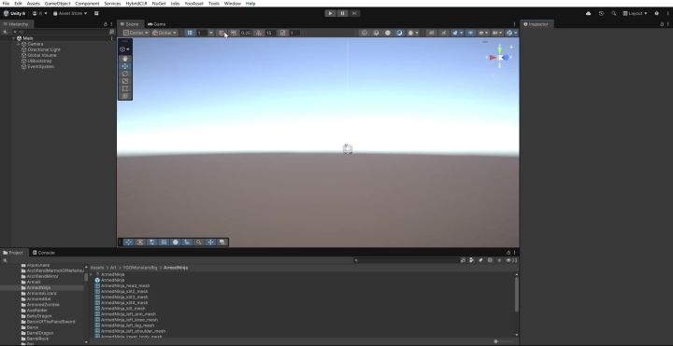Open the Asset Store dropdown
673x346 pixels.
click(x=70, y=13)
